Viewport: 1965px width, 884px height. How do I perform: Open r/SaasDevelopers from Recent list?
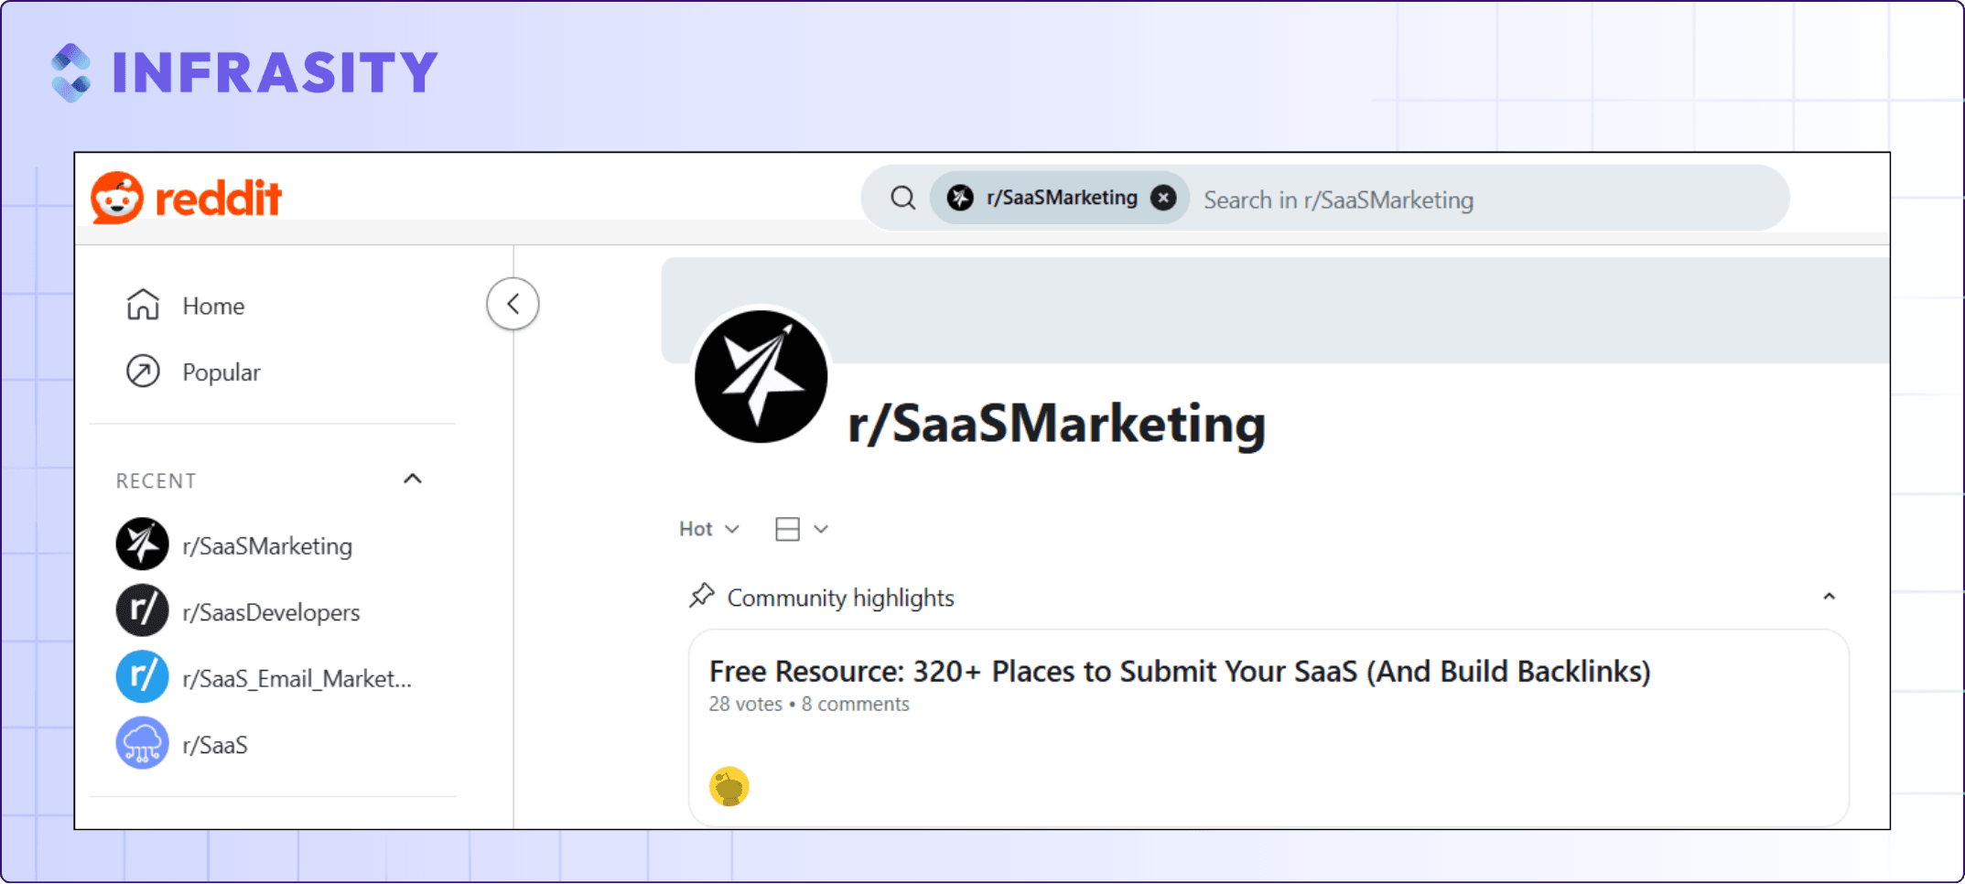coord(271,612)
